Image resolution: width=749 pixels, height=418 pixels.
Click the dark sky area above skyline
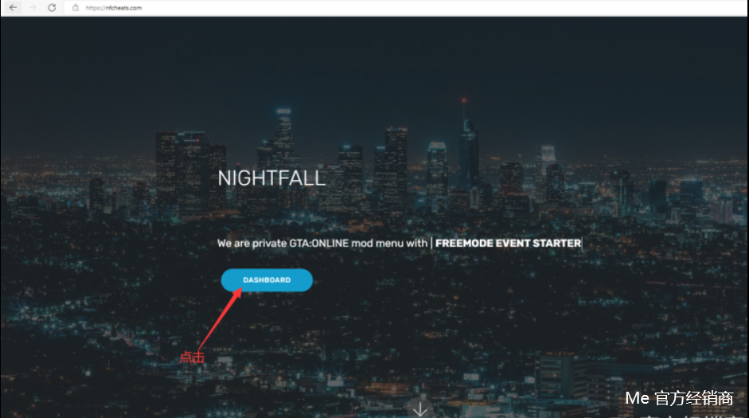coord(373,57)
